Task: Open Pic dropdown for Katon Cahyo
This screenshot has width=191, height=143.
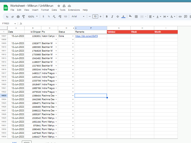Action: (56, 36)
